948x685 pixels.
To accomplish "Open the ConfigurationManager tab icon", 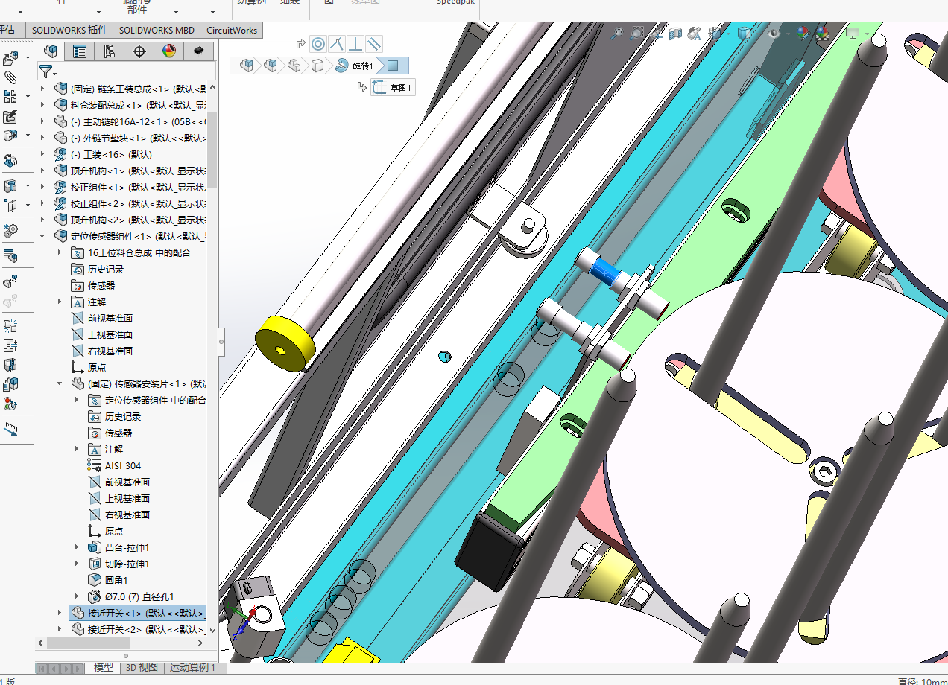I will [x=110, y=51].
